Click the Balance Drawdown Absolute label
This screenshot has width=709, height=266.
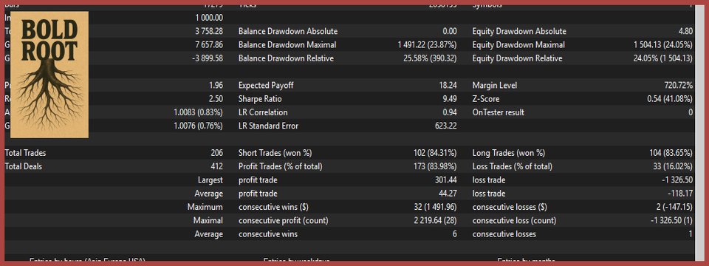[x=287, y=31]
